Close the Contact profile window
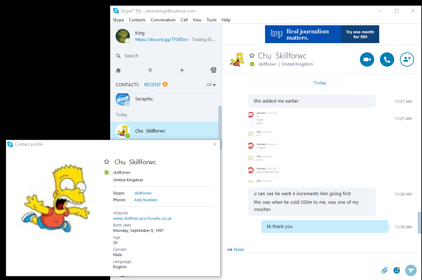 pos(215,144)
